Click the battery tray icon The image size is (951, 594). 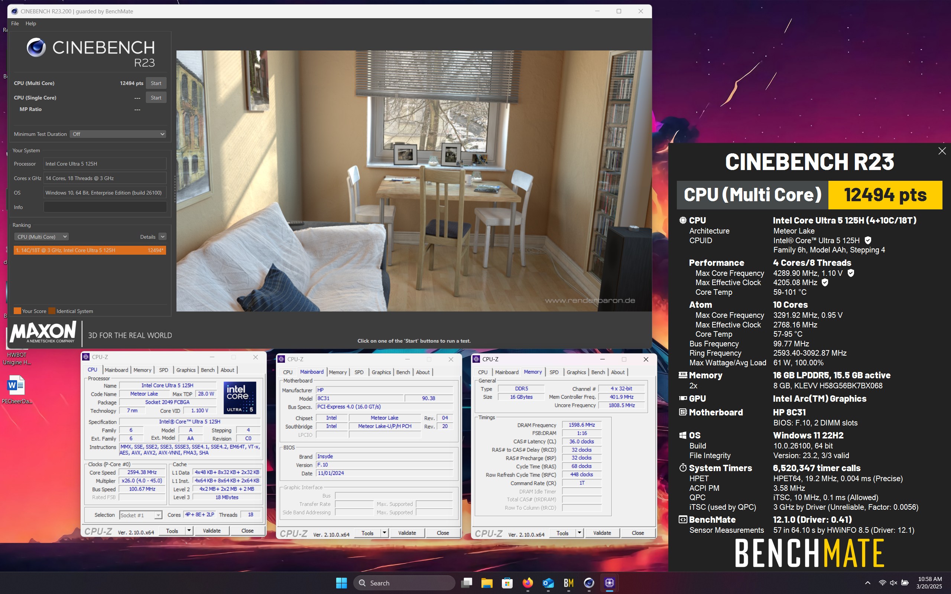click(x=905, y=583)
